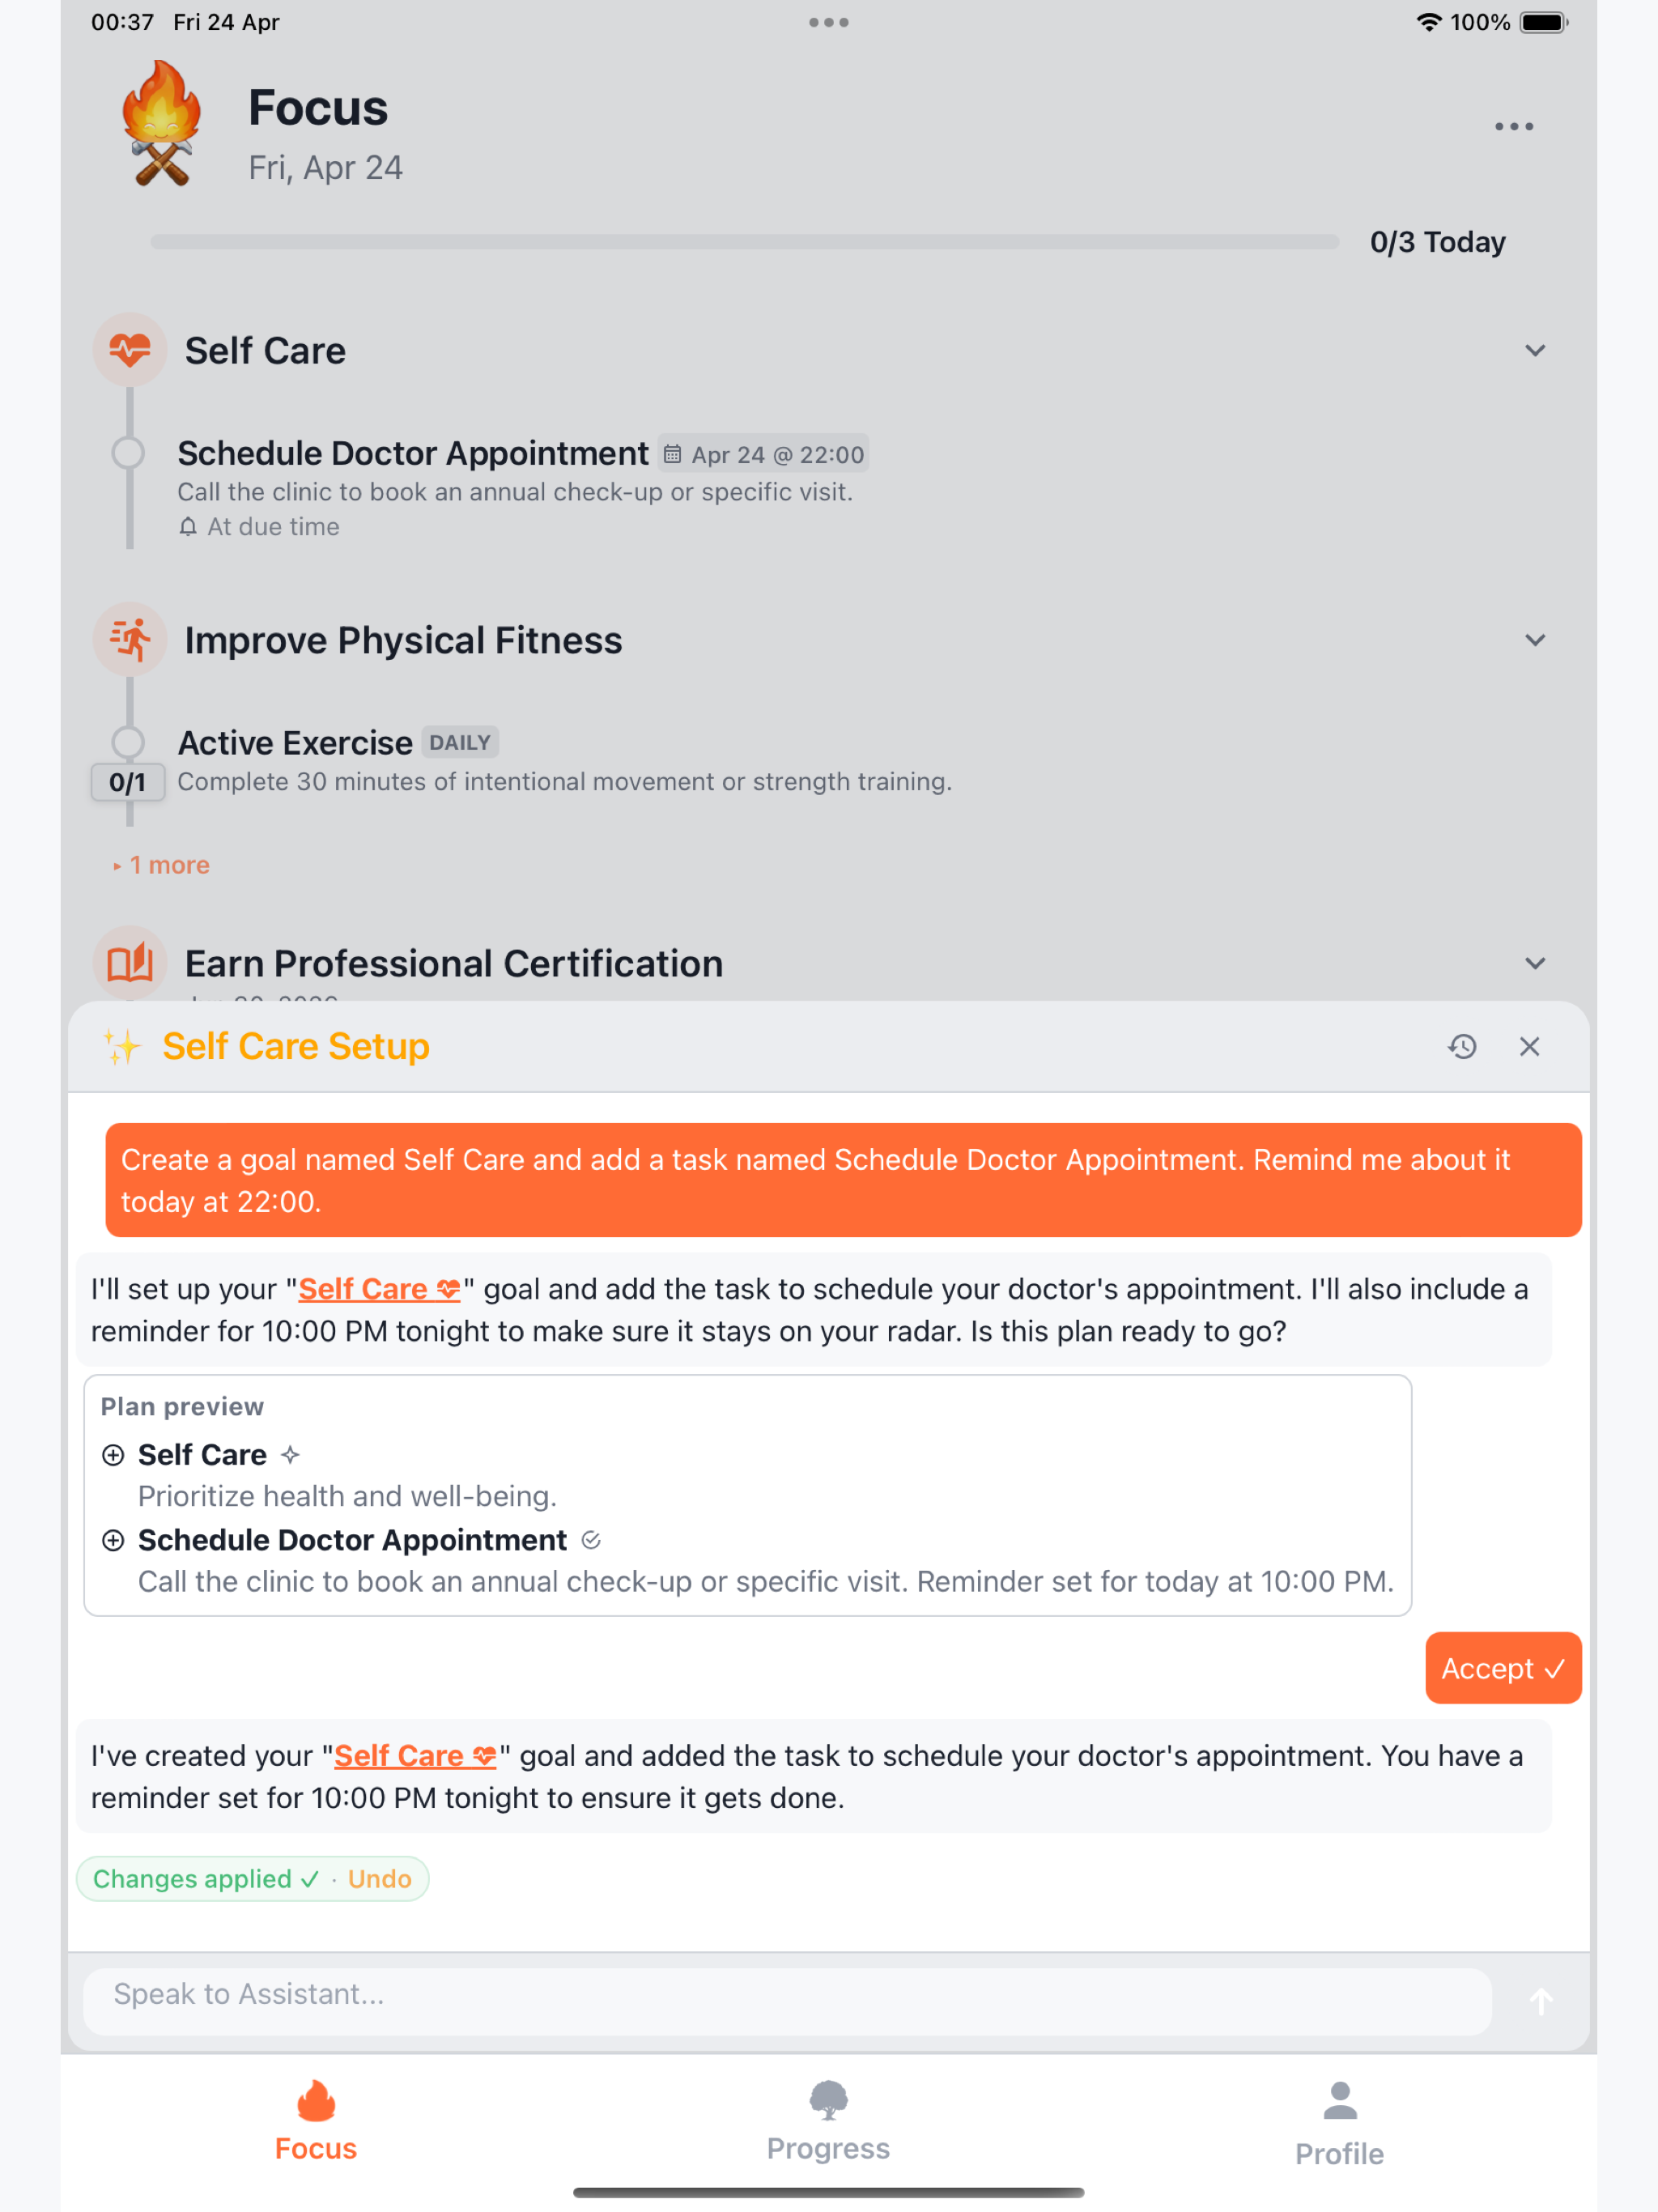
Task: Close the Self Care Setup panel
Action: coord(1529,1046)
